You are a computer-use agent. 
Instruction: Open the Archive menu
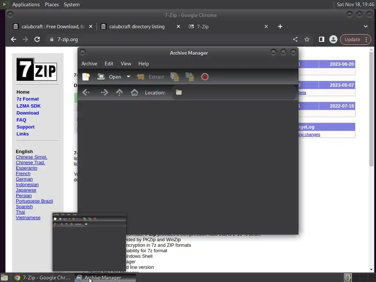click(89, 64)
